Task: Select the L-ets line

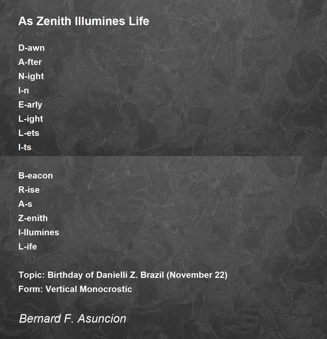Action: 29,133
